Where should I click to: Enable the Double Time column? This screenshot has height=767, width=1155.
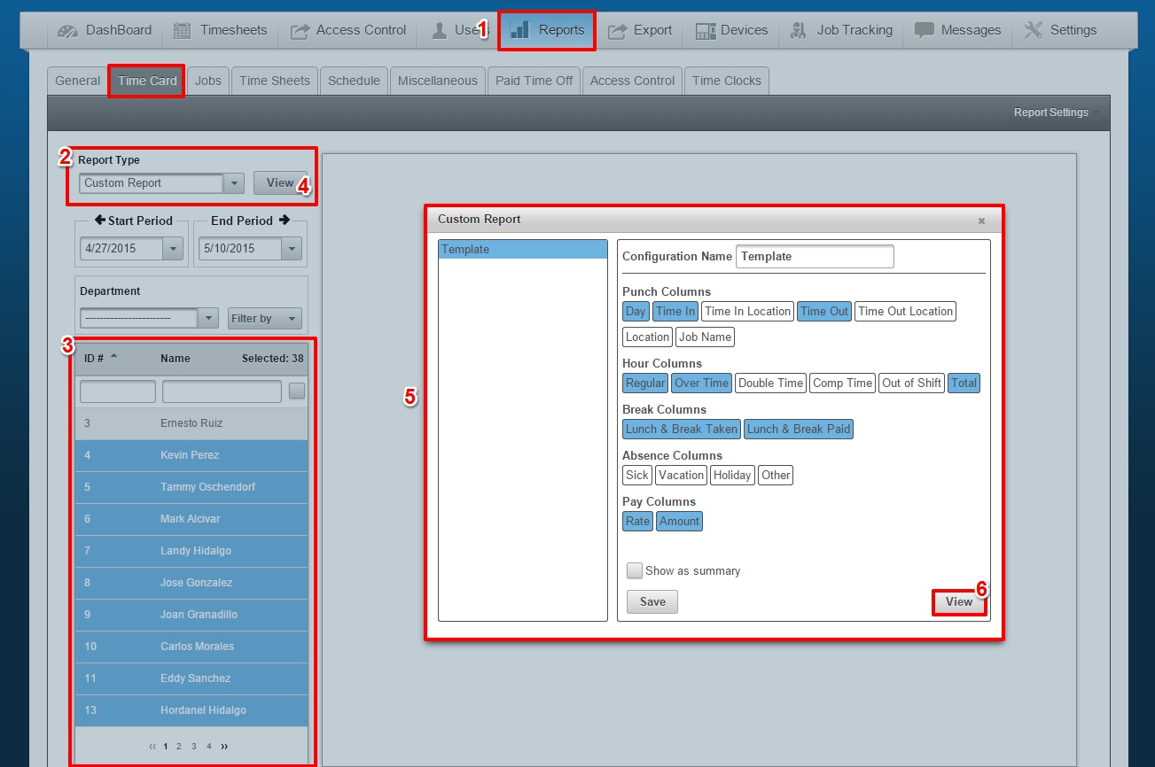770,383
